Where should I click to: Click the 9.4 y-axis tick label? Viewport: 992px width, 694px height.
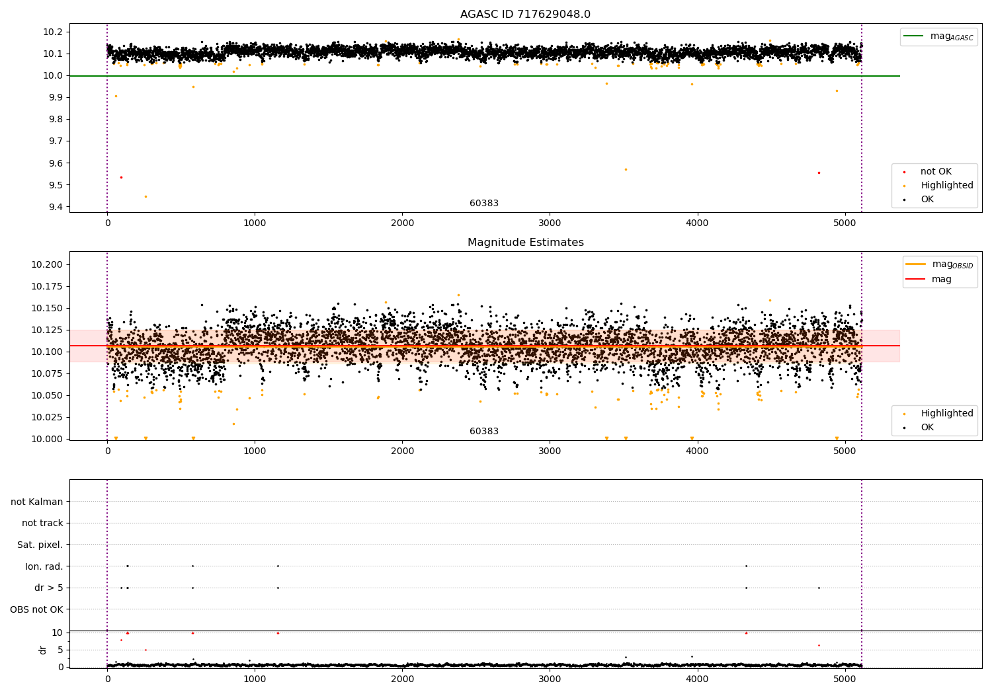click(x=56, y=208)
